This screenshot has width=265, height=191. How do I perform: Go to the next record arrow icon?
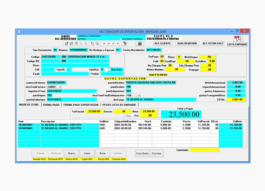[x=113, y=43]
